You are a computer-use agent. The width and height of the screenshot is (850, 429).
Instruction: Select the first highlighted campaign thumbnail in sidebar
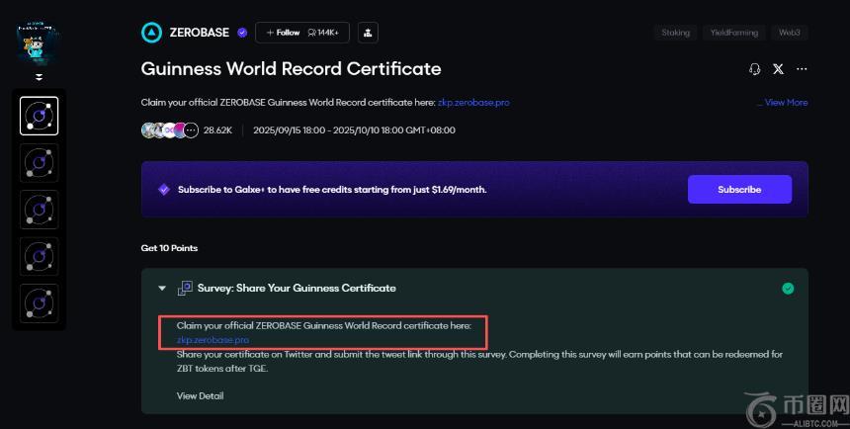coord(40,117)
